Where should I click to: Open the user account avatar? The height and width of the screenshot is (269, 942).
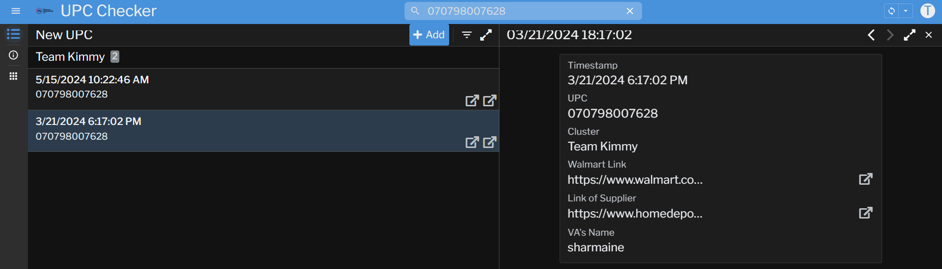[927, 11]
